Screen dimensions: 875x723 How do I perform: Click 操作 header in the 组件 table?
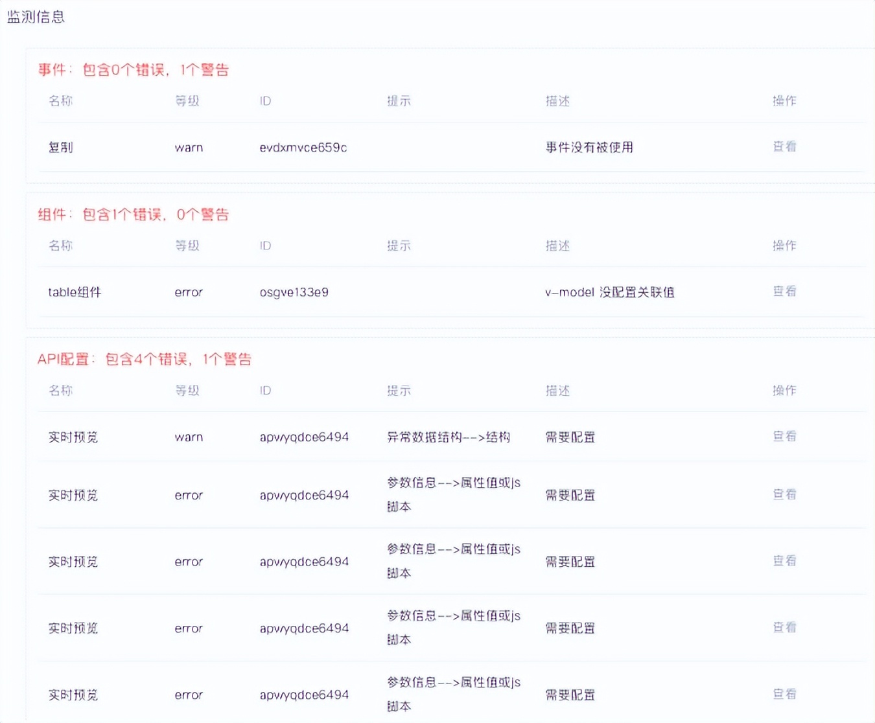coord(784,245)
